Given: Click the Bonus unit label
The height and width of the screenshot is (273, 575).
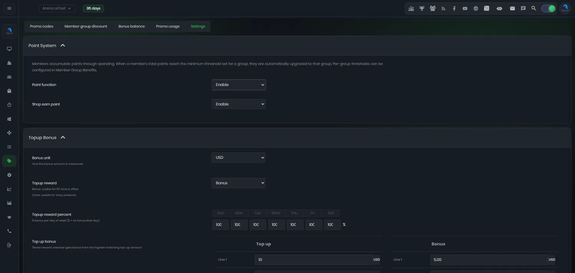Looking at the screenshot, I should (41, 158).
